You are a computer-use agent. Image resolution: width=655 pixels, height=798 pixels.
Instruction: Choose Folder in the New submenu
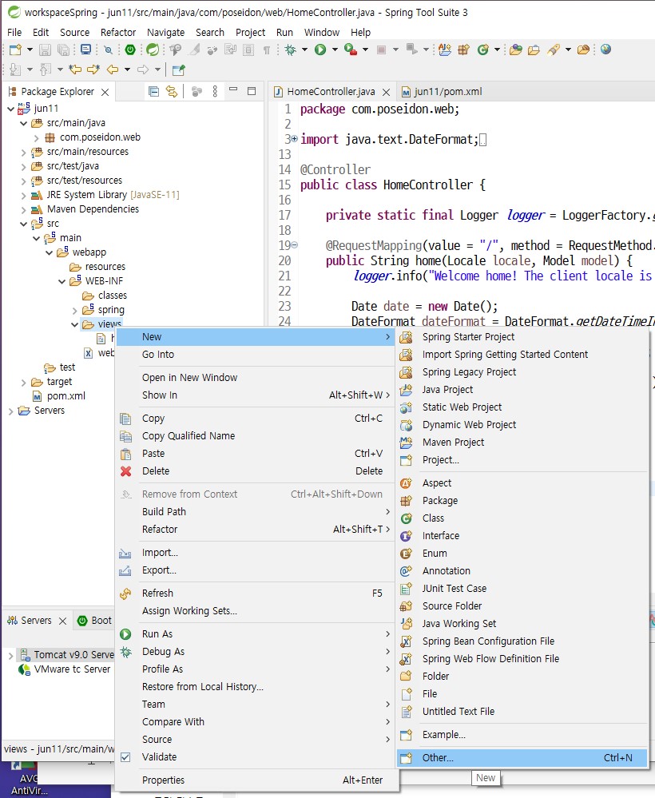(521, 677)
